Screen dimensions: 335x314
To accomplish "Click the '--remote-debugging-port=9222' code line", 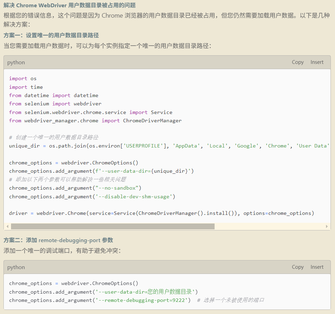I will coord(100,300).
